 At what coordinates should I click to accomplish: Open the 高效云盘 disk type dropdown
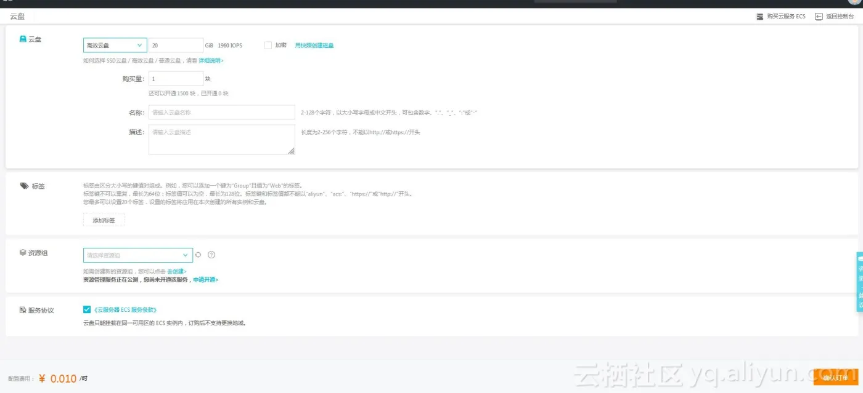click(x=115, y=46)
